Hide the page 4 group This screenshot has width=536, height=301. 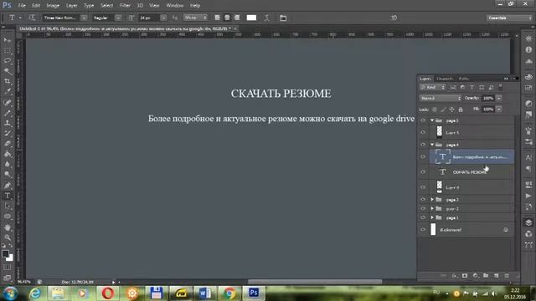click(x=423, y=145)
